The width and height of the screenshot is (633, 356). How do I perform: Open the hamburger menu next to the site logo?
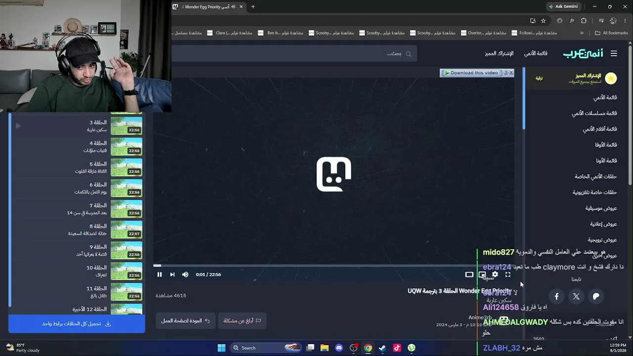coord(614,53)
